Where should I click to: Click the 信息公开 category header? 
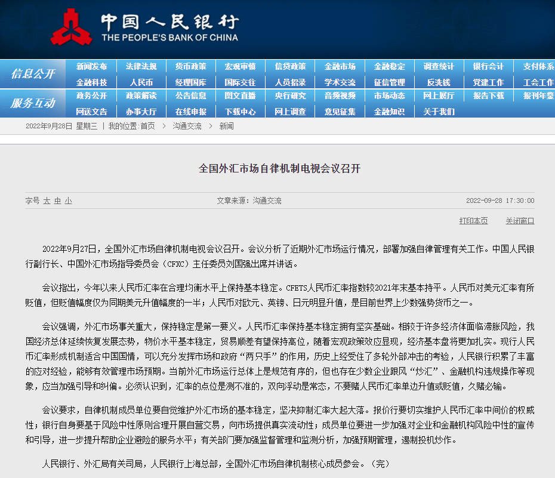[x=33, y=74]
